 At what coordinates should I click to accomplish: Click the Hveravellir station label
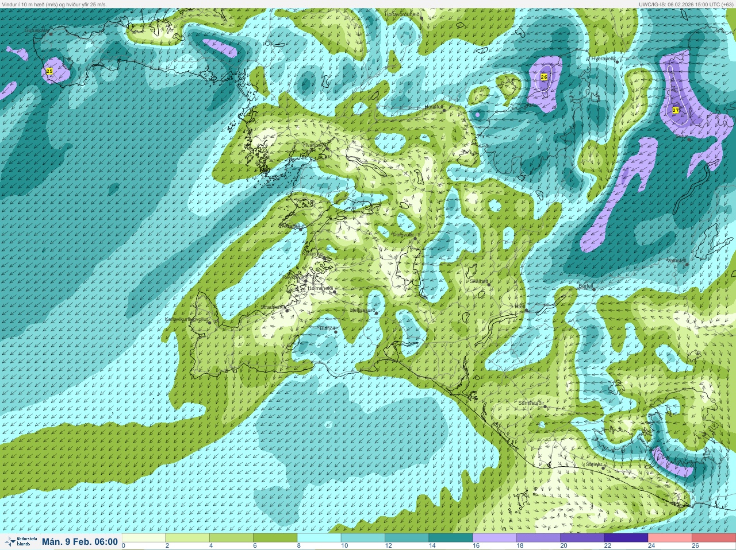(603, 59)
